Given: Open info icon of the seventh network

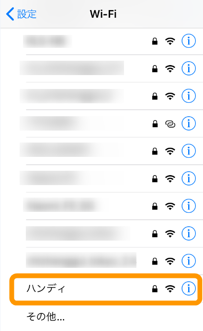Looking at the screenshot, I should 189,206.
